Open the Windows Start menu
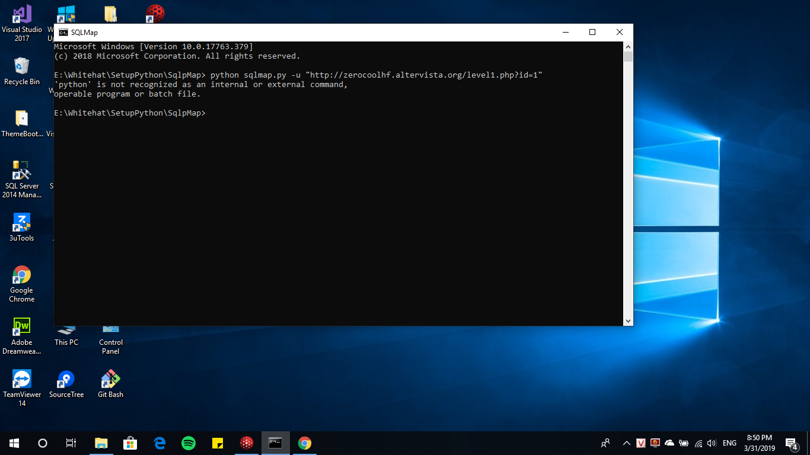This screenshot has height=455, width=810. [14, 443]
